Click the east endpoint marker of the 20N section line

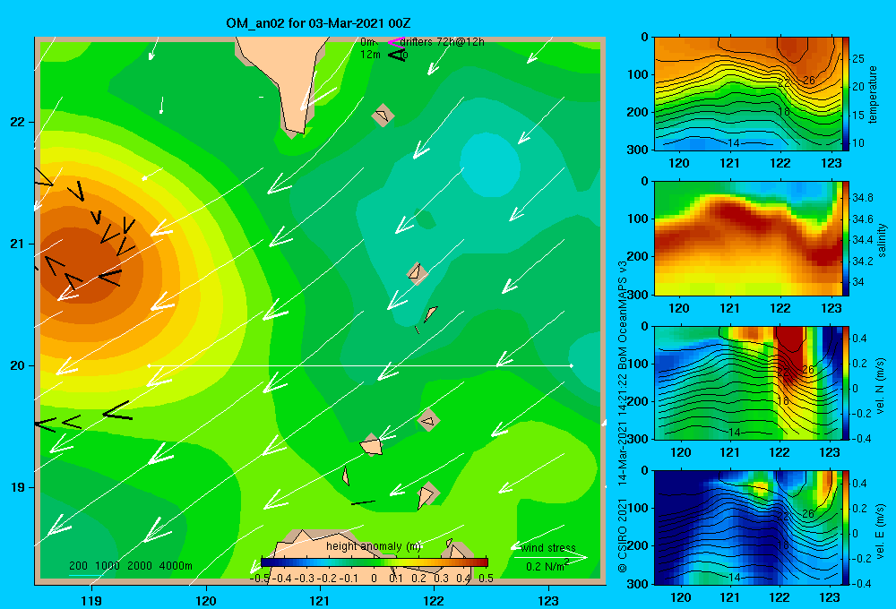click(x=572, y=365)
